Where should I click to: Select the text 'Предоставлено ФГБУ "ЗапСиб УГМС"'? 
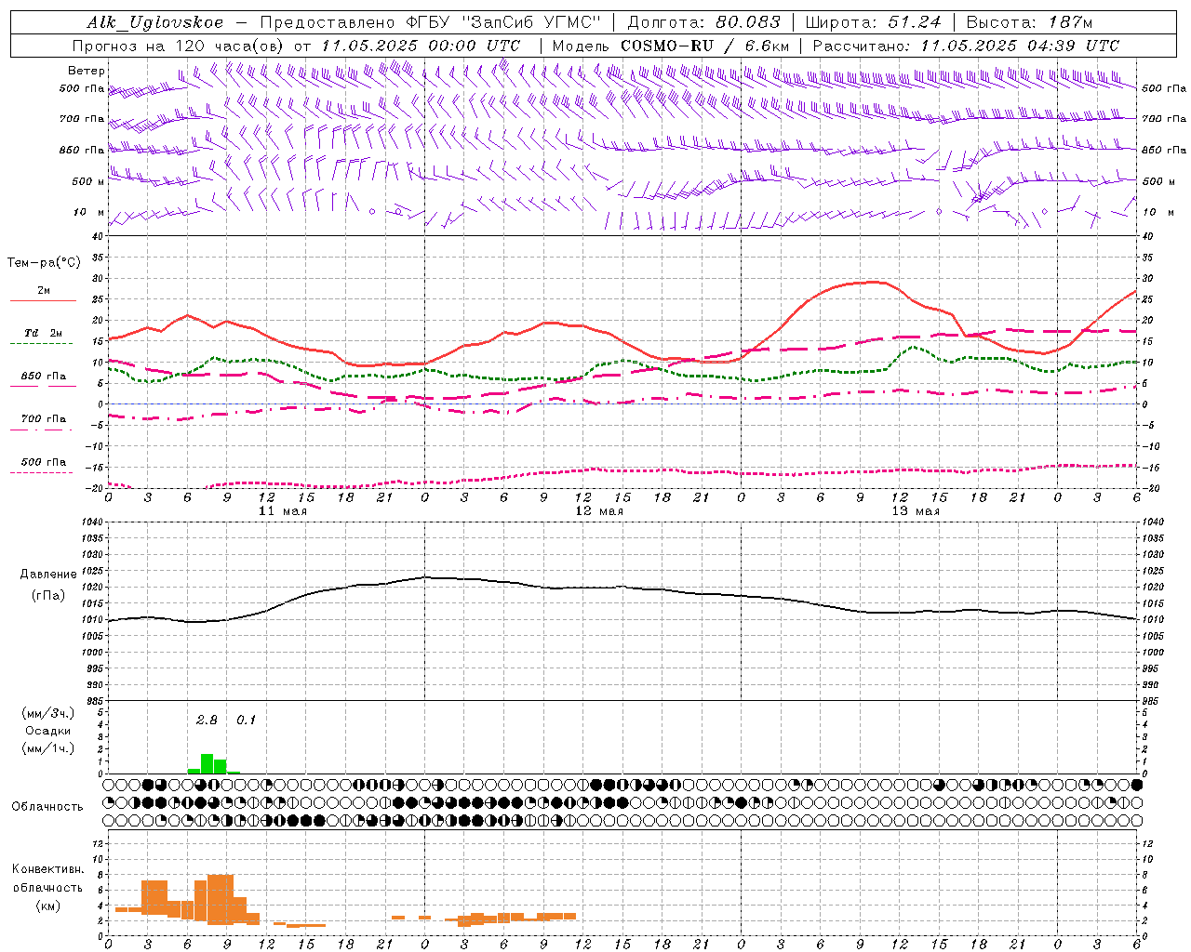tap(431, 22)
